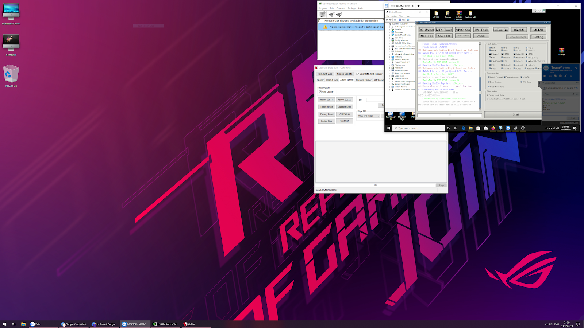Collapse the TeamViewer Chat section
584x328 pixels.
point(543,94)
